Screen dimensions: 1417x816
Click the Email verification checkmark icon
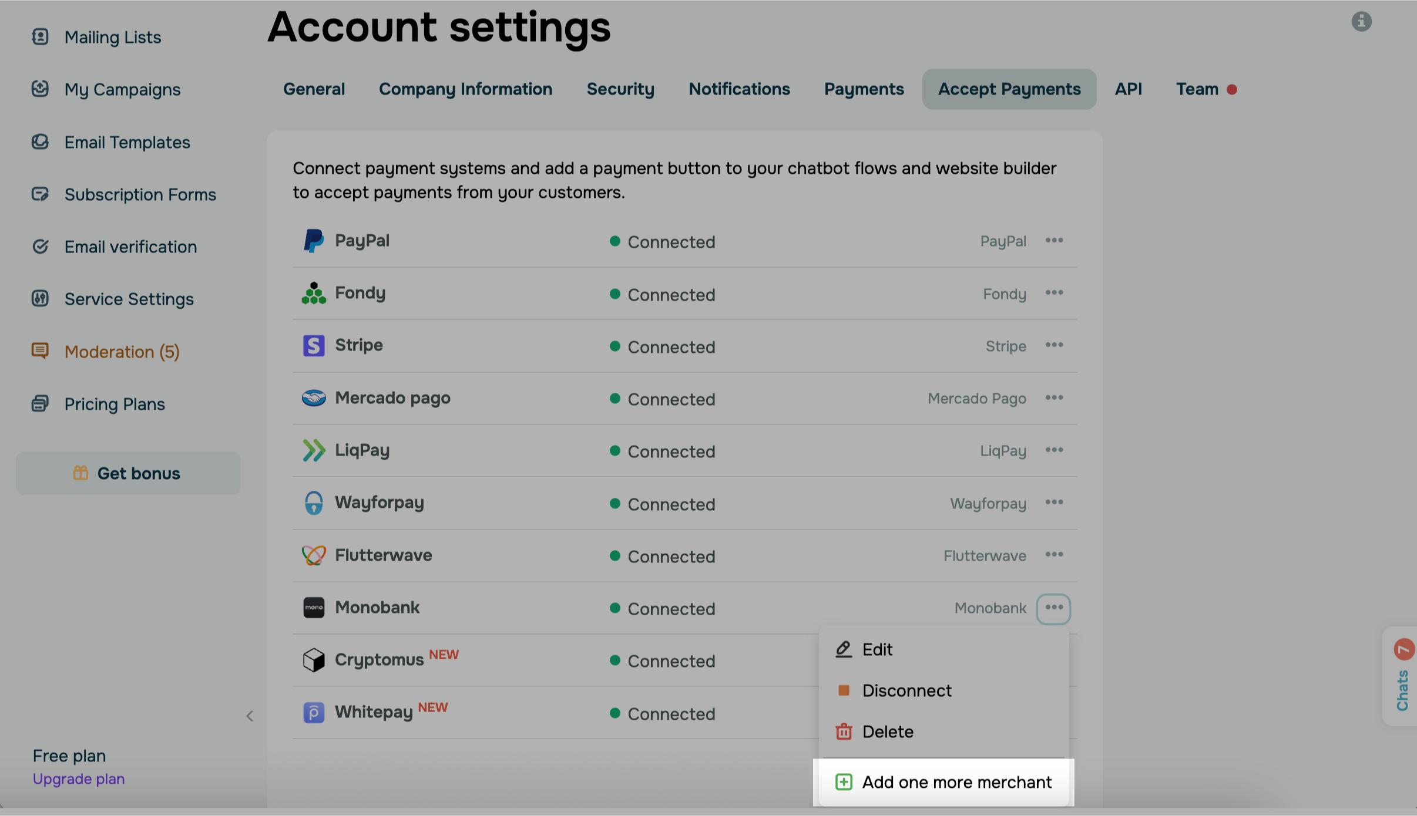click(x=40, y=247)
